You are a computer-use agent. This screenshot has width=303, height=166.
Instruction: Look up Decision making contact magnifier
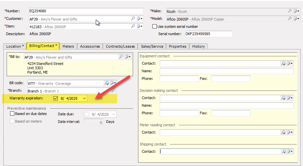tap(283, 98)
